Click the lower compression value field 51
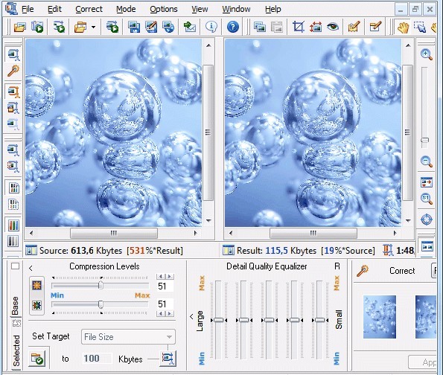The image size is (443, 375). pos(165,304)
